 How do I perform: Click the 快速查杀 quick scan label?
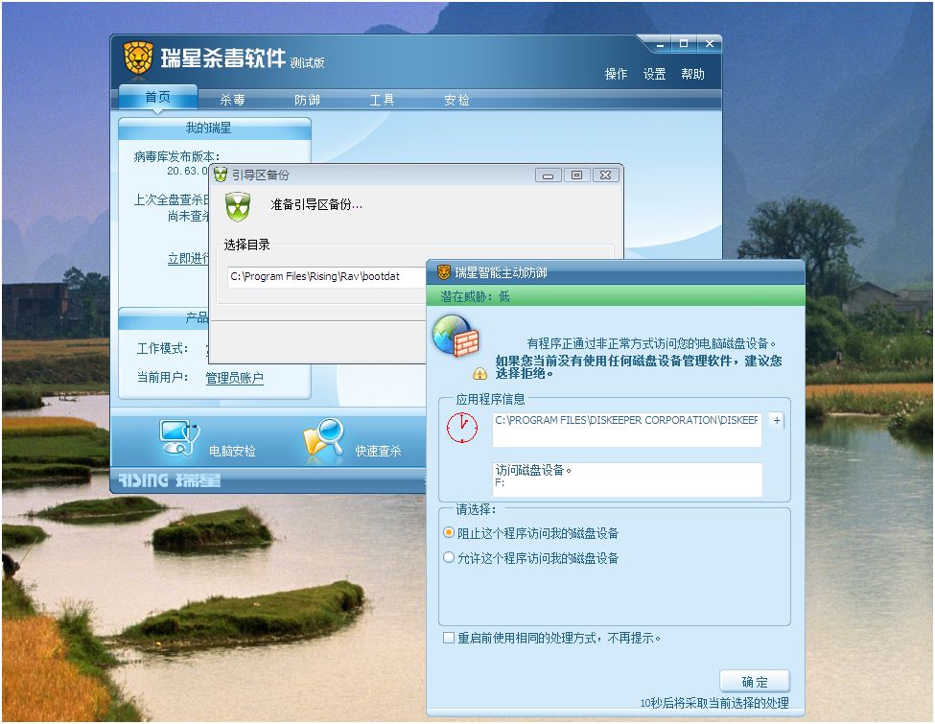(378, 451)
